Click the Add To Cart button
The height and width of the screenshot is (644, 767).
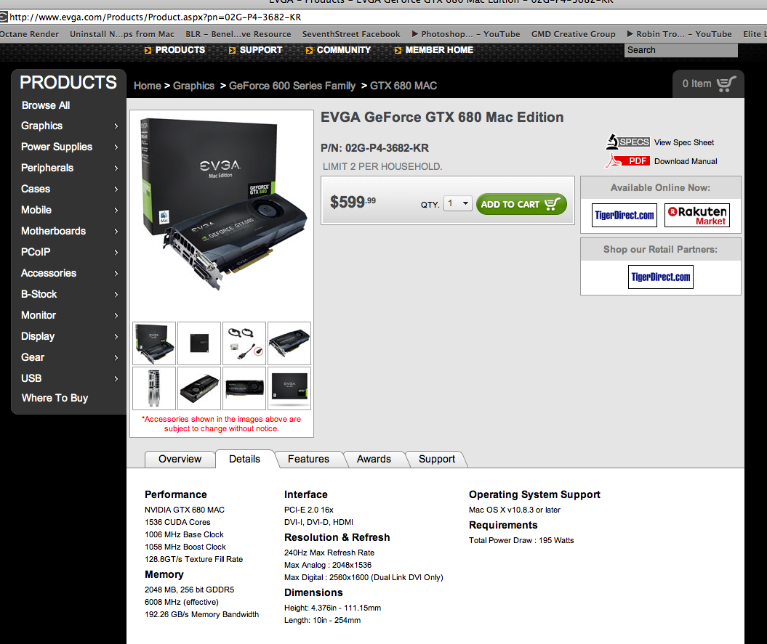coord(521,204)
